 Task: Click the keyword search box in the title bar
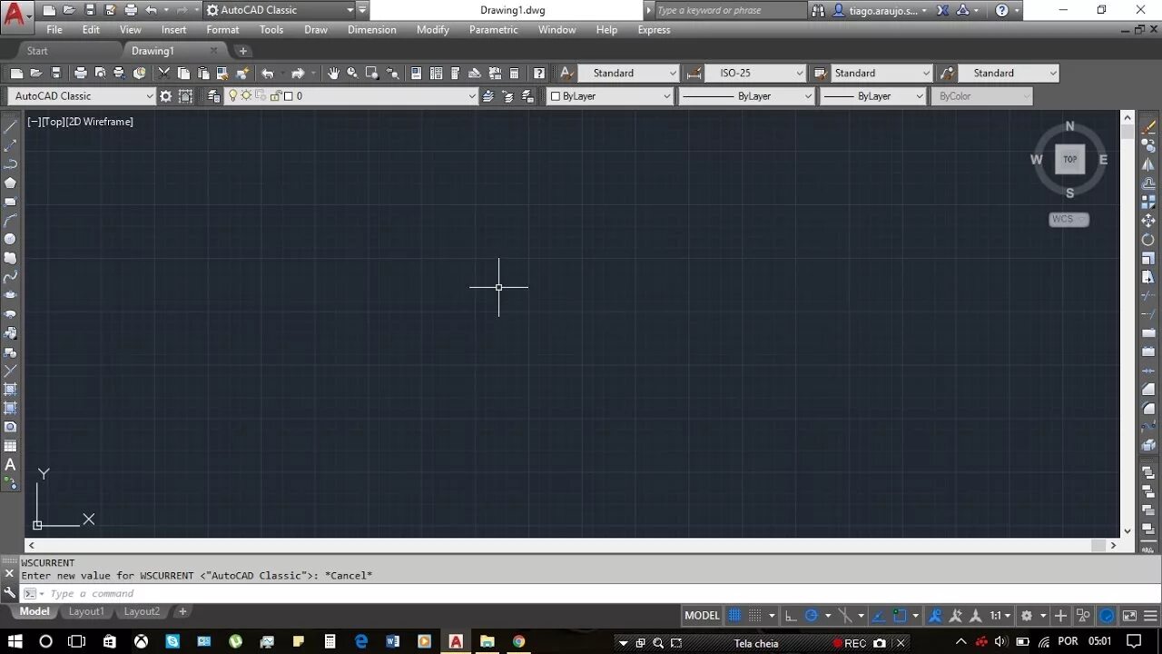click(x=729, y=11)
